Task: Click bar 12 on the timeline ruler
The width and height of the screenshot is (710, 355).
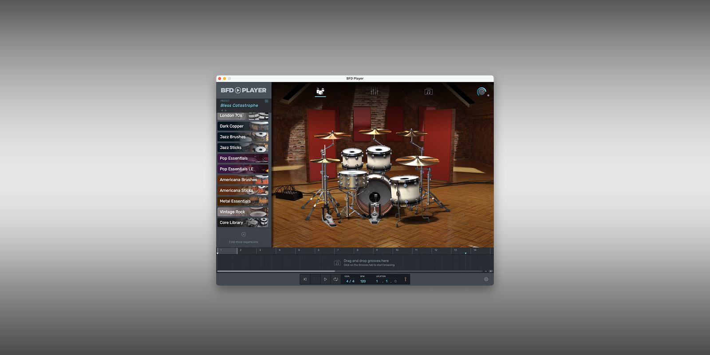Action: click(436, 250)
